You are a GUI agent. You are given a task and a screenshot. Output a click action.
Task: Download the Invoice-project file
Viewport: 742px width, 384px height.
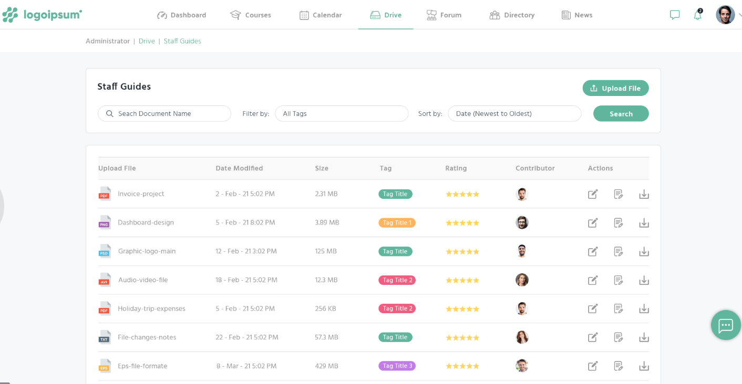(x=644, y=194)
